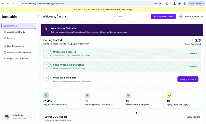Go back using browser back arrow
This screenshot has width=206, height=124.
coord(3,4)
